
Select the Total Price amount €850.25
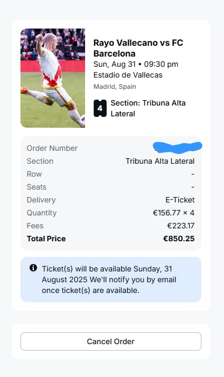click(179, 239)
